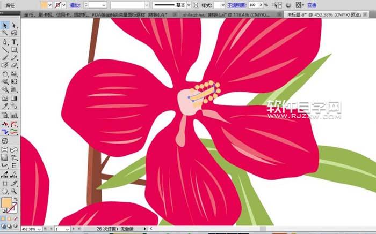Viewport: 376px width, 234px height.
Task: Select the Magic Wand tool
Action: coord(5,33)
